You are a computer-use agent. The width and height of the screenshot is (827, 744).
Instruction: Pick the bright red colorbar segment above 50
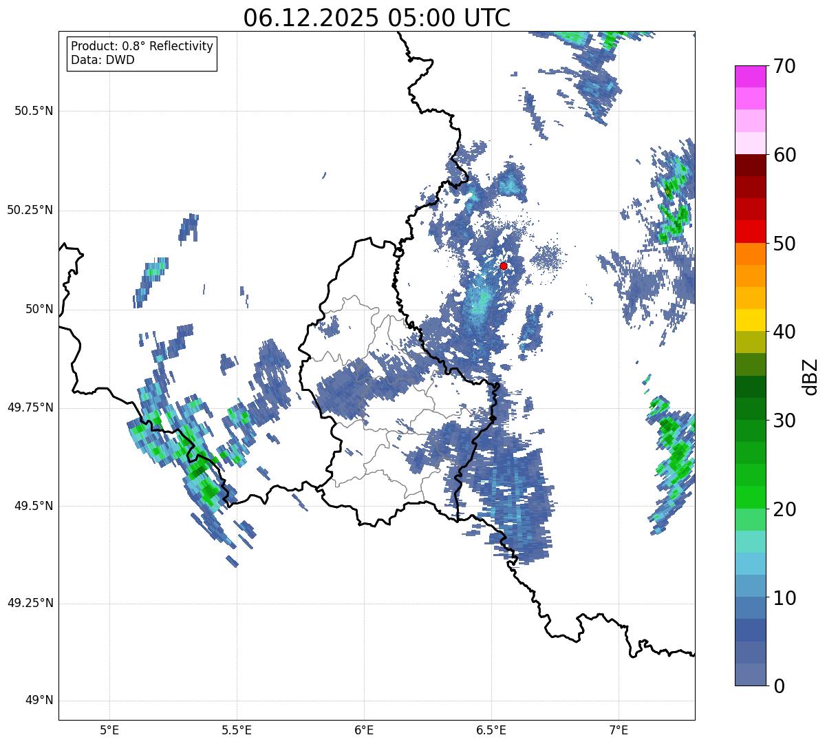tap(750, 231)
